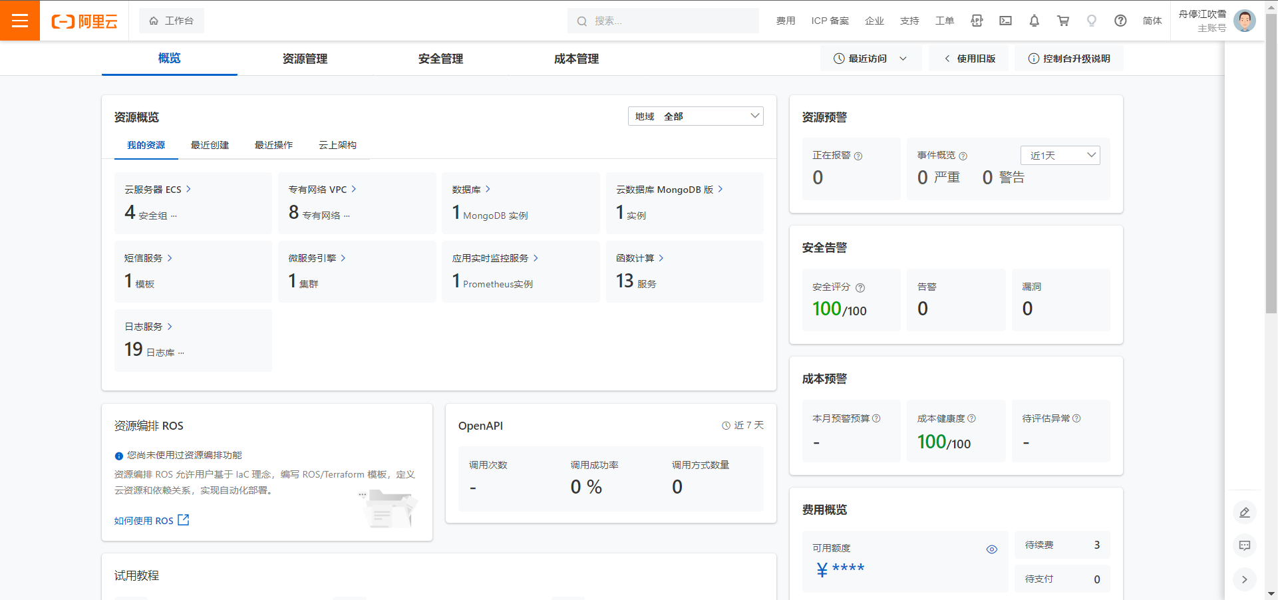This screenshot has height=600, width=1278.
Task: Open the user avatar menu
Action: [1244, 21]
